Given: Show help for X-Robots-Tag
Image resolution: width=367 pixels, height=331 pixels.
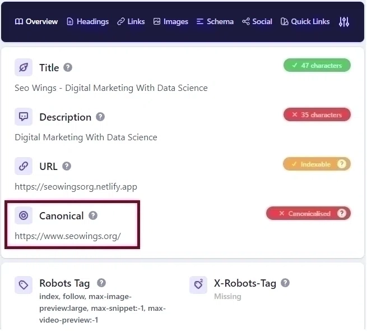Looking at the screenshot, I should [x=285, y=283].
